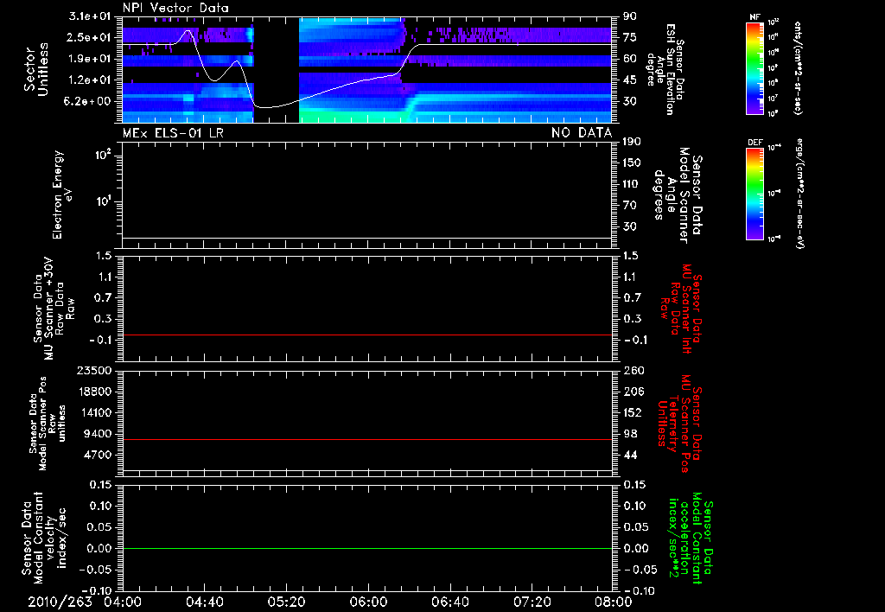The image size is (885, 612).
Task: Click the 1.2e+01 sector tick label
Action: (90, 80)
